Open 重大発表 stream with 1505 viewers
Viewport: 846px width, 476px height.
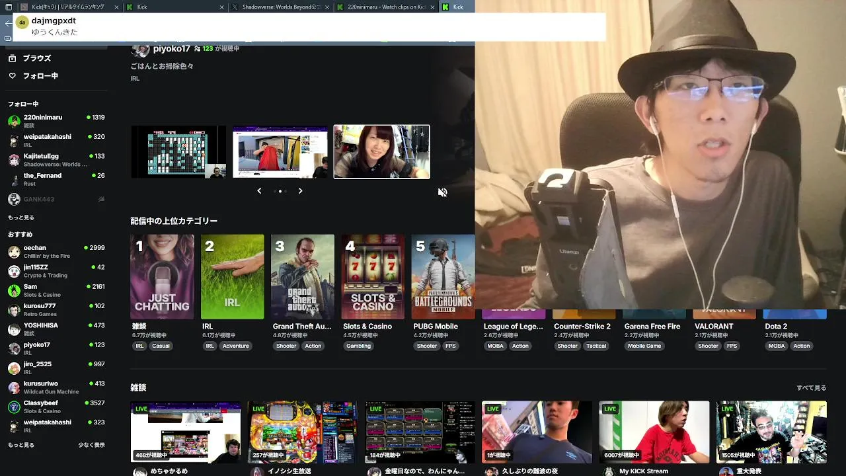tap(771, 432)
